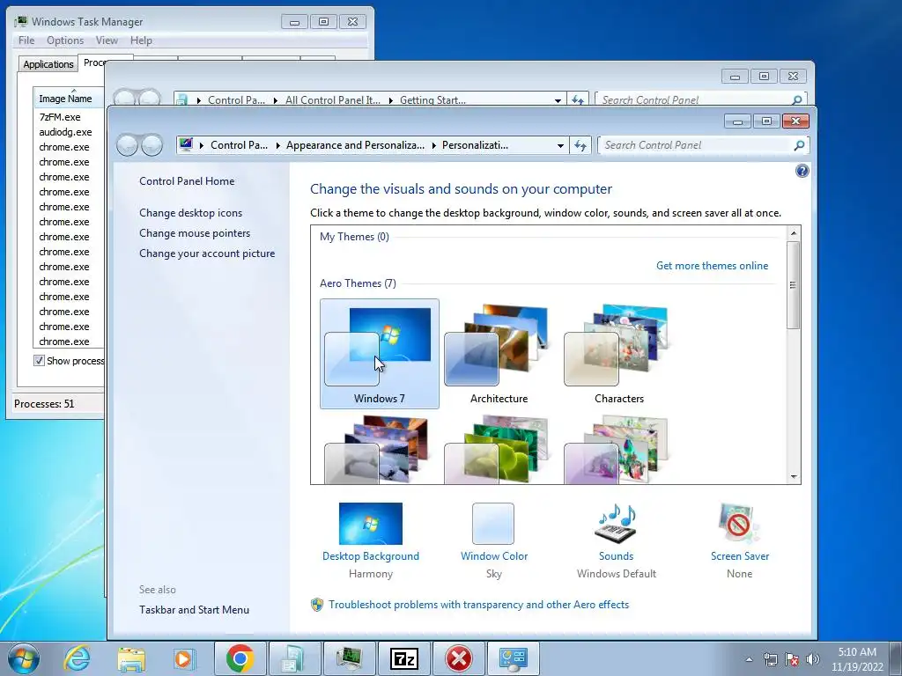Click the Window Color label link
Image resolution: width=902 pixels, height=676 pixels.
494,556
